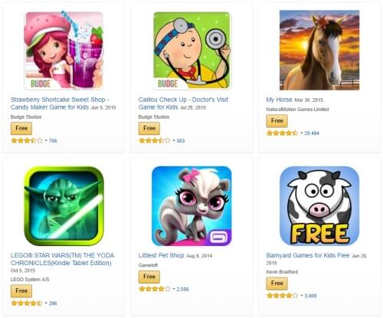Image resolution: width=383 pixels, height=318 pixels.
Task: Get My Horse with its Free button
Action: (x=277, y=121)
